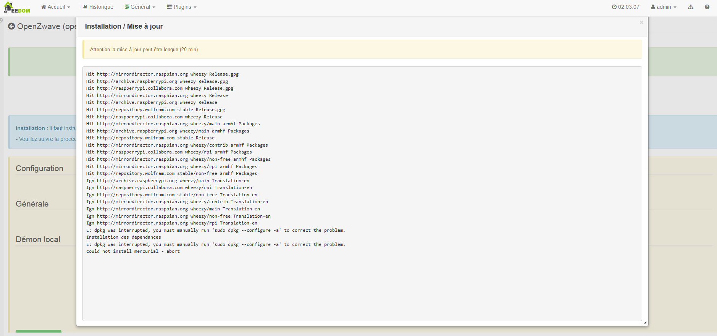Click the Démon local heading
717x336 pixels.
tap(38, 239)
